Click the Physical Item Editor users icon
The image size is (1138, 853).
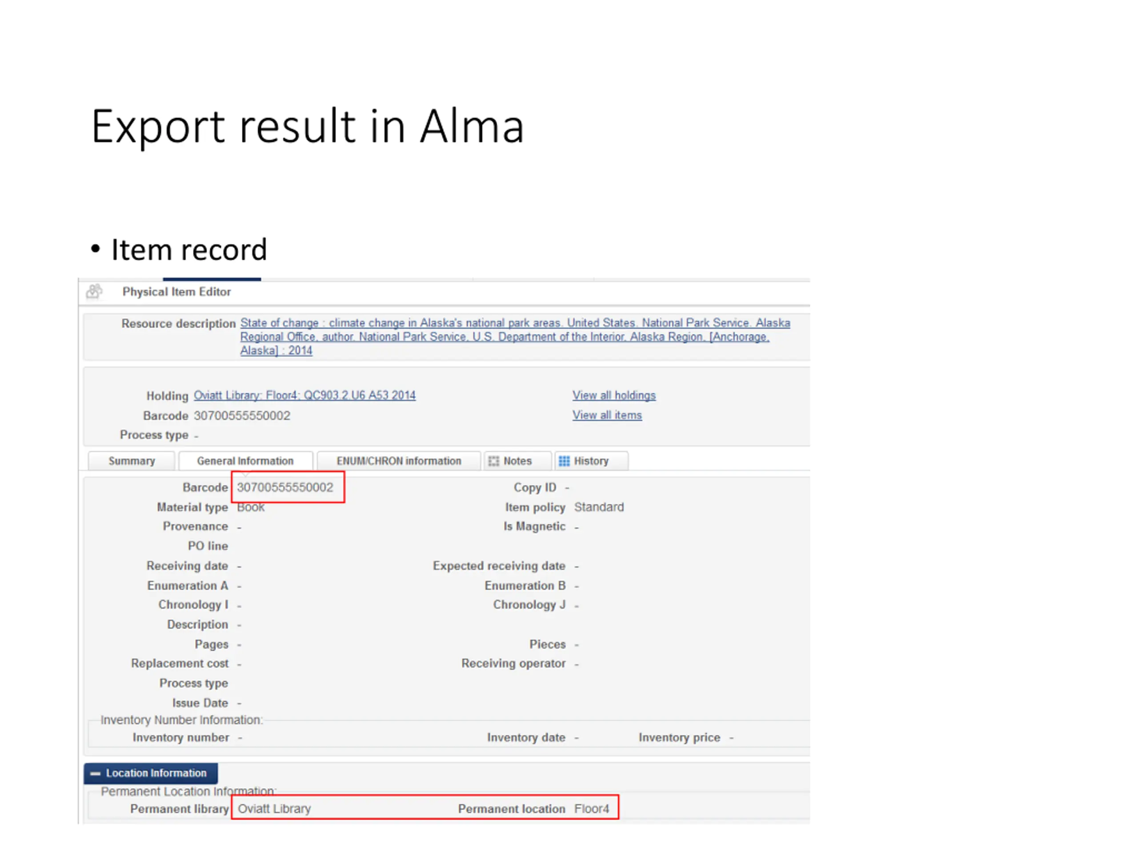tap(94, 291)
